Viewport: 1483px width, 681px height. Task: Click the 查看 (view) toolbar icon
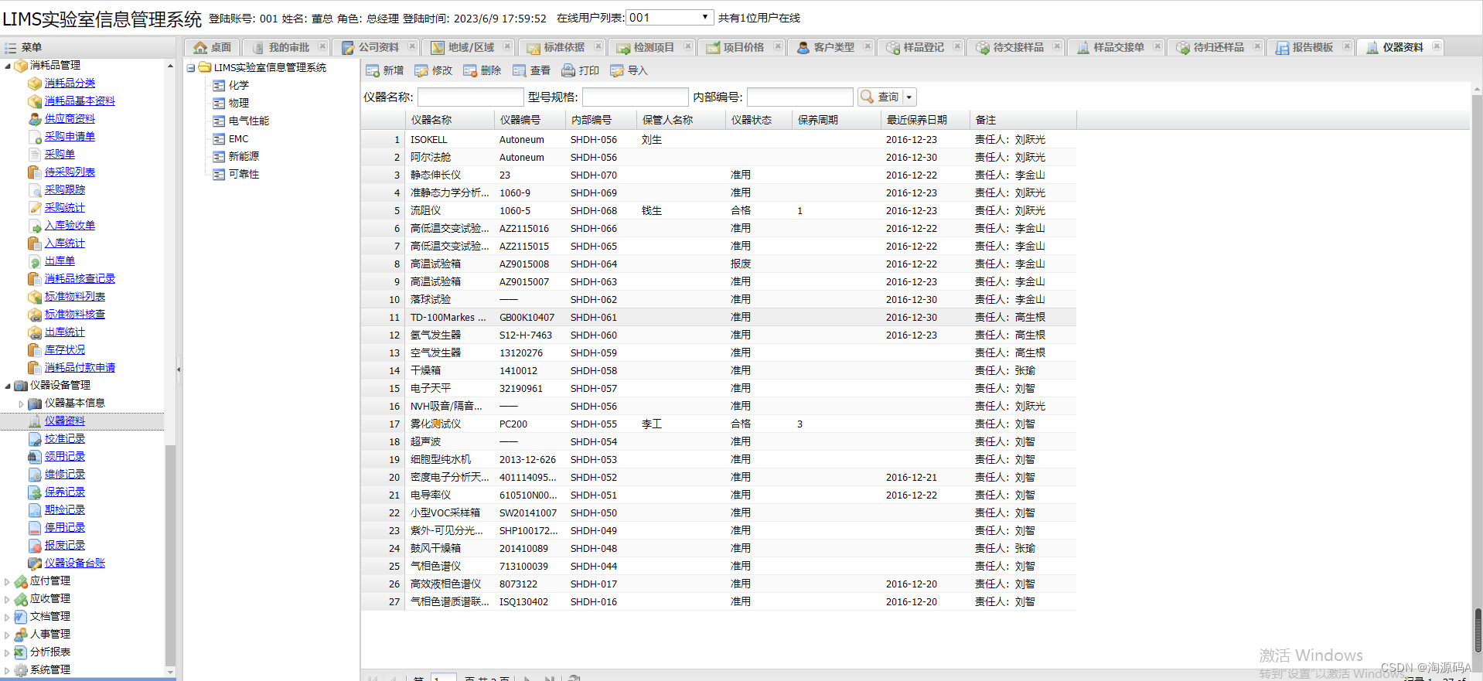pyautogui.click(x=520, y=70)
